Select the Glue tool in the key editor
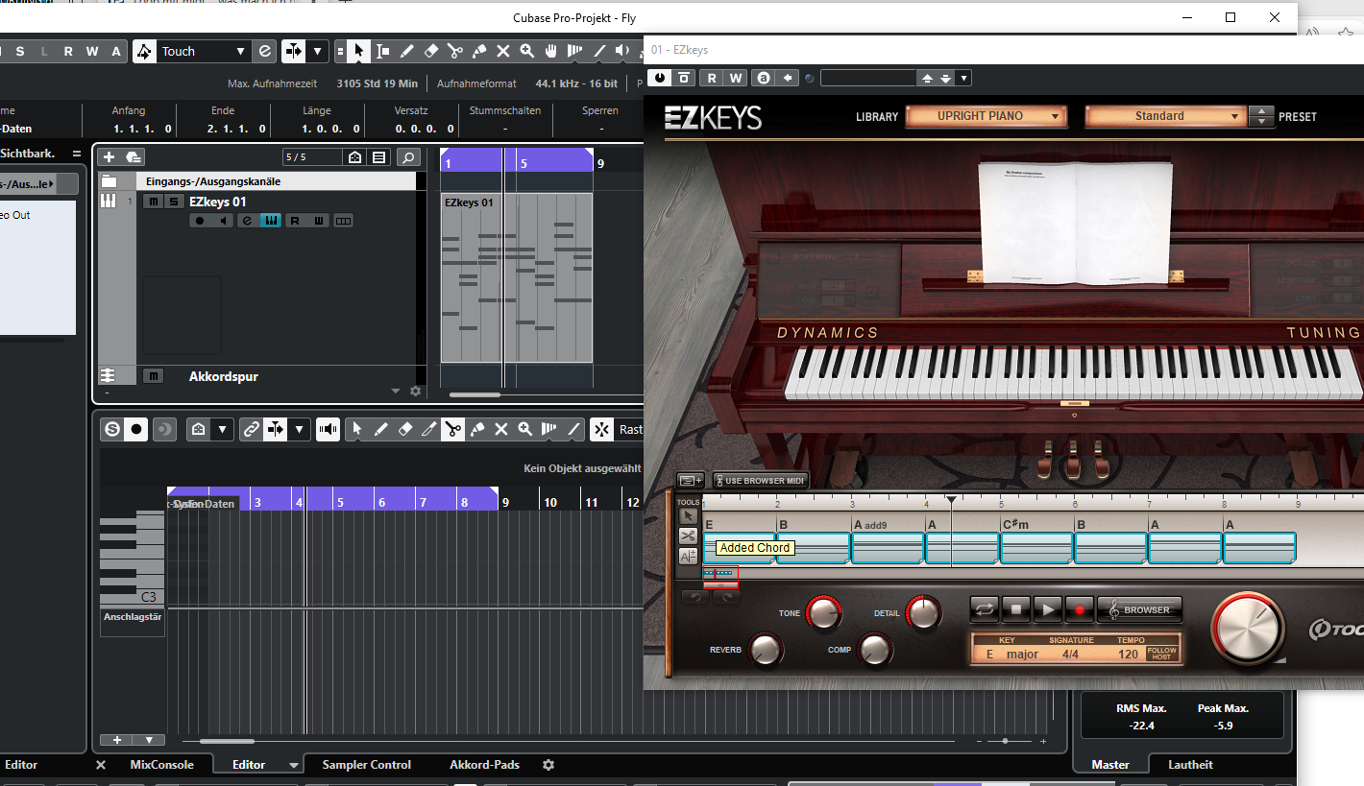 click(x=476, y=429)
